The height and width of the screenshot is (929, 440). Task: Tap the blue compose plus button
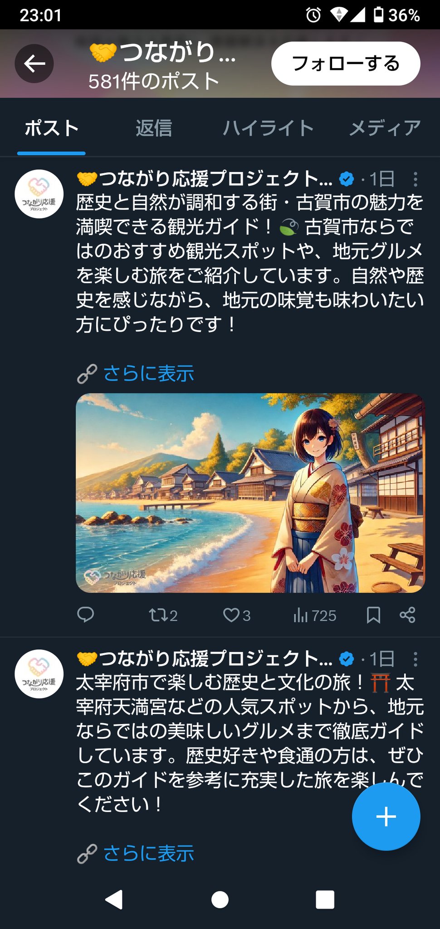pos(386,817)
